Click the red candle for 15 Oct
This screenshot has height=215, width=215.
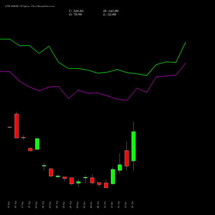point(127,158)
